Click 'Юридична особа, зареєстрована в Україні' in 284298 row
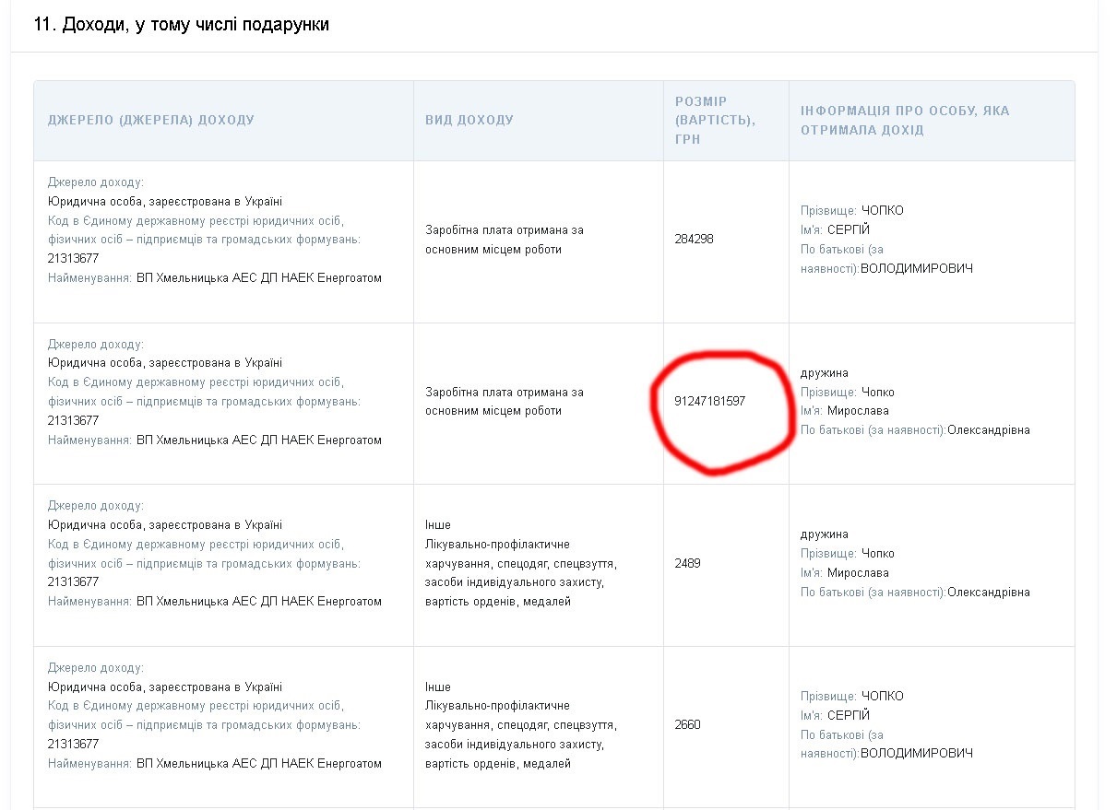Image resolution: width=1117 pixels, height=810 pixels. pos(165,202)
